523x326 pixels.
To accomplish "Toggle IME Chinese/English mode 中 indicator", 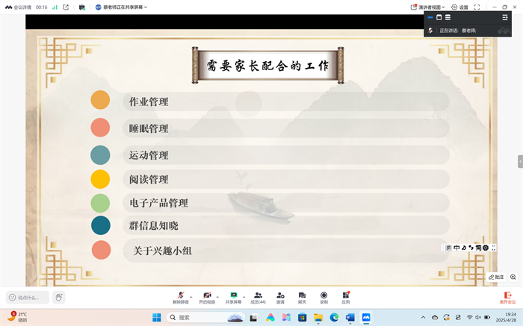I will pos(457,247).
